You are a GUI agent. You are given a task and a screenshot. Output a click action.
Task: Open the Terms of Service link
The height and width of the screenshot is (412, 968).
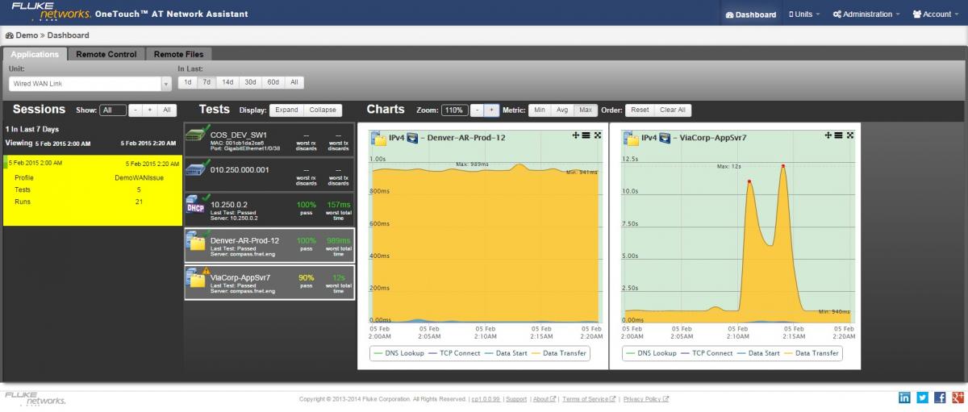click(x=589, y=399)
